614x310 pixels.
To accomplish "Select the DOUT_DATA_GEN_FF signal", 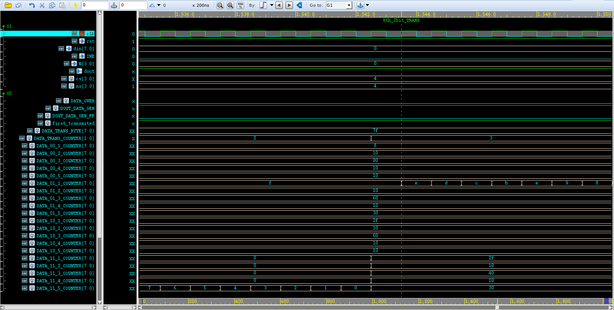I will [x=73, y=116].
